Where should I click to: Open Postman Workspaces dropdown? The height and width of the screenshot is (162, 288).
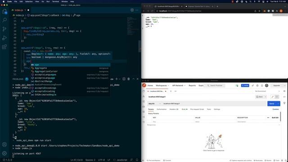point(162,85)
